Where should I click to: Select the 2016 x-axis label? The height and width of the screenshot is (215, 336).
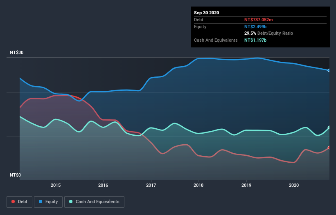(x=103, y=185)
